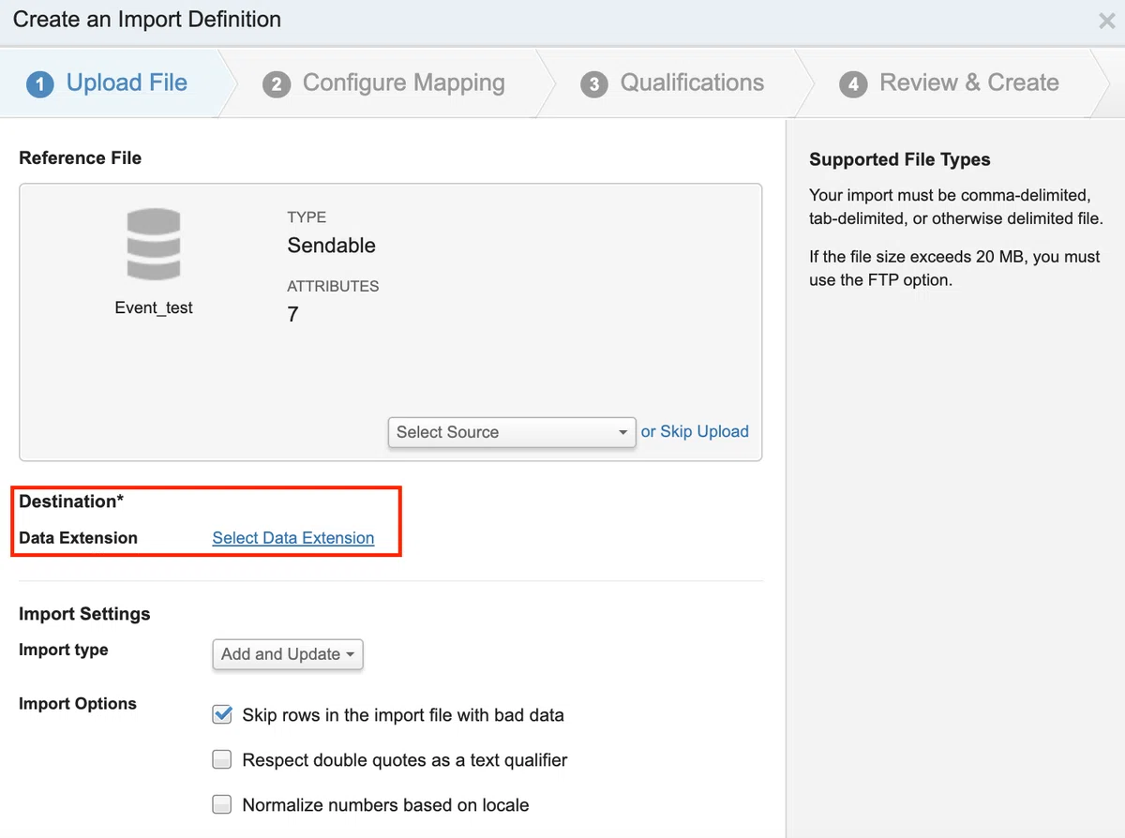Click the Import Settings heading
This screenshot has width=1125, height=838.
point(84,614)
